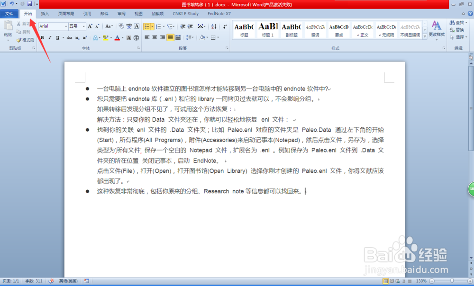This screenshot has height=286, width=474.
Task: Click the Sort A-Z icon
Action: click(x=214, y=27)
